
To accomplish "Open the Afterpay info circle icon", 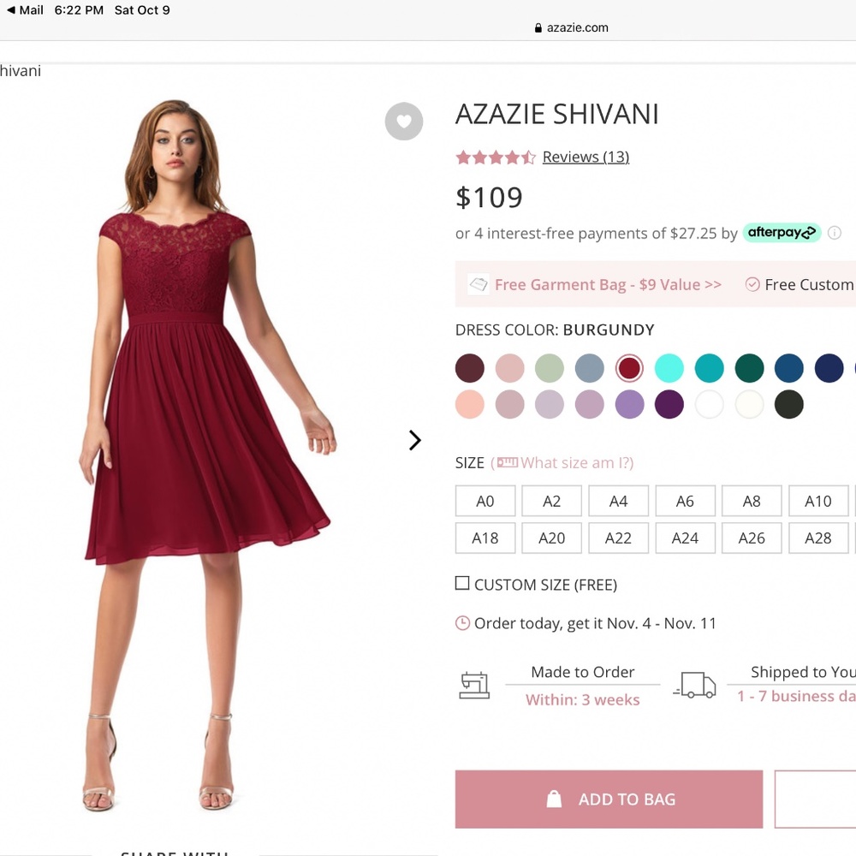I will tap(835, 233).
